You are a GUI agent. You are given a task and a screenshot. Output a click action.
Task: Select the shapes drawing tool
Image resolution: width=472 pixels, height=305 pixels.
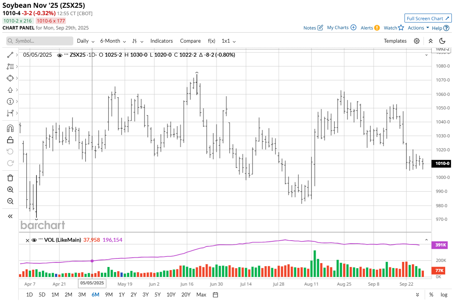coord(10,78)
